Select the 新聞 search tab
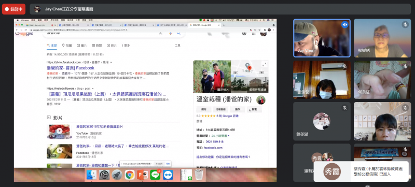The height and width of the screenshot is (187, 415). pos(97,46)
